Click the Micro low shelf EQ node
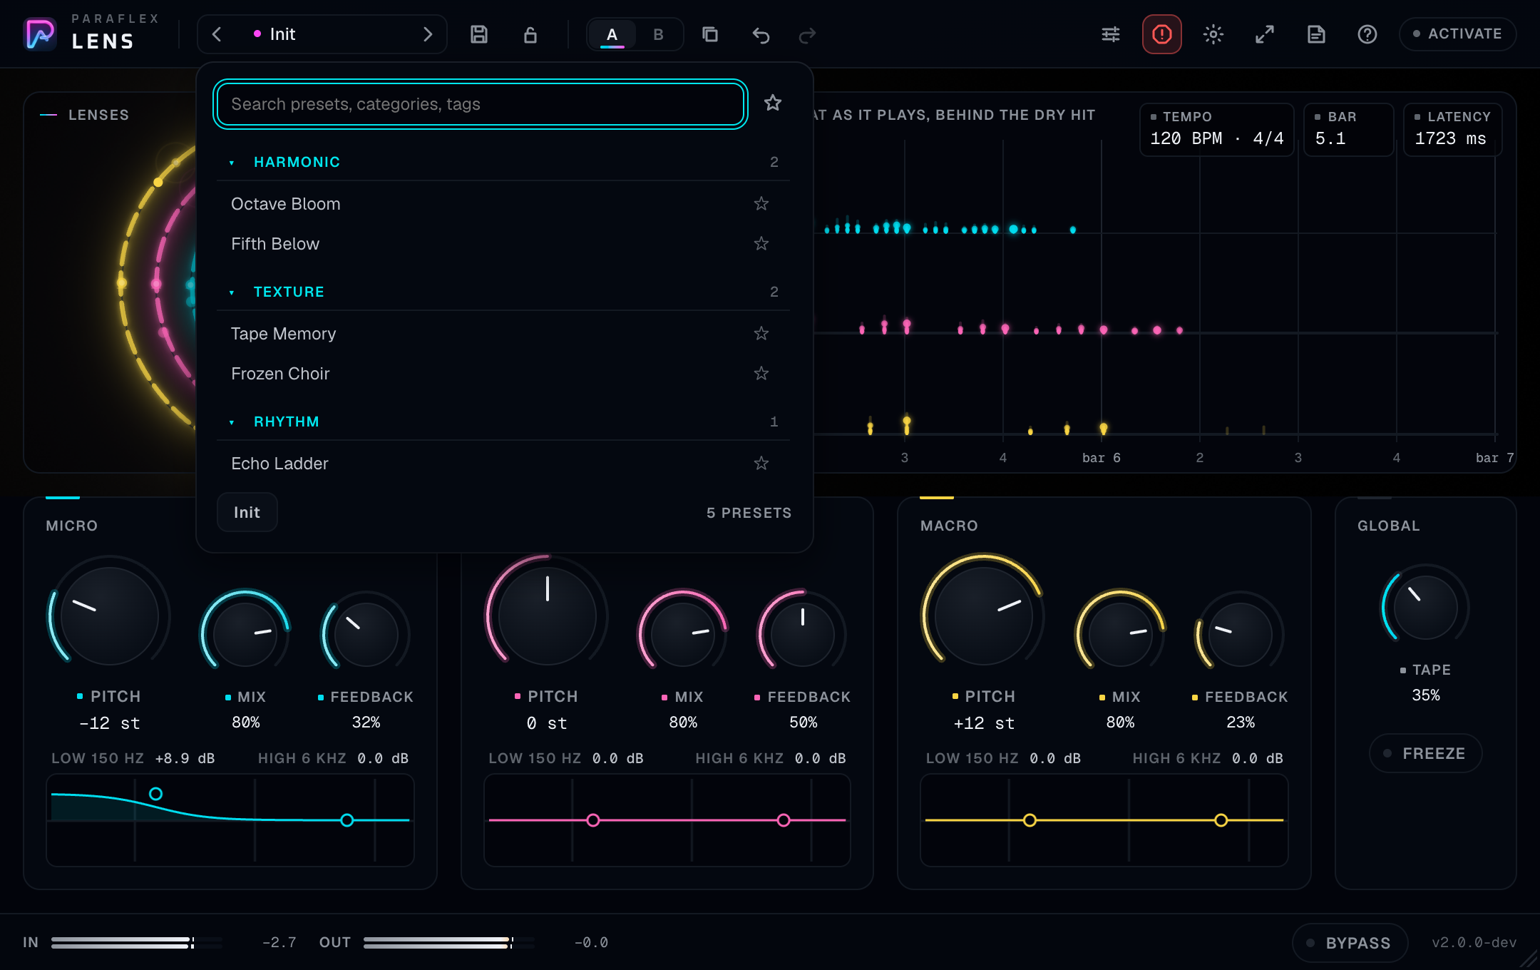 [155, 794]
